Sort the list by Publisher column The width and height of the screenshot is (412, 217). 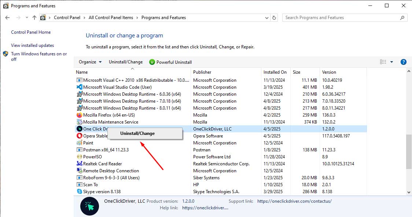(202, 72)
